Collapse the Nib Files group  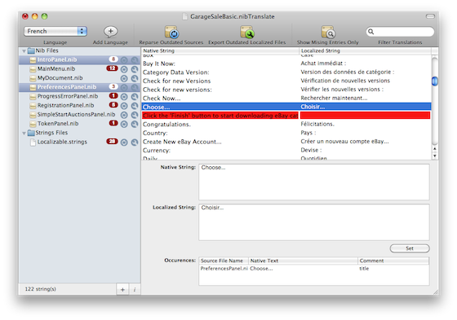[24, 51]
